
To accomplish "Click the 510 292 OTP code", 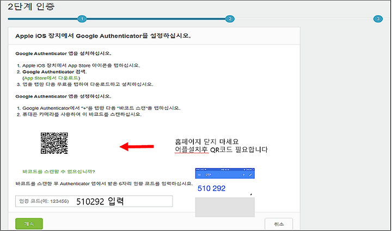I will [211, 189].
